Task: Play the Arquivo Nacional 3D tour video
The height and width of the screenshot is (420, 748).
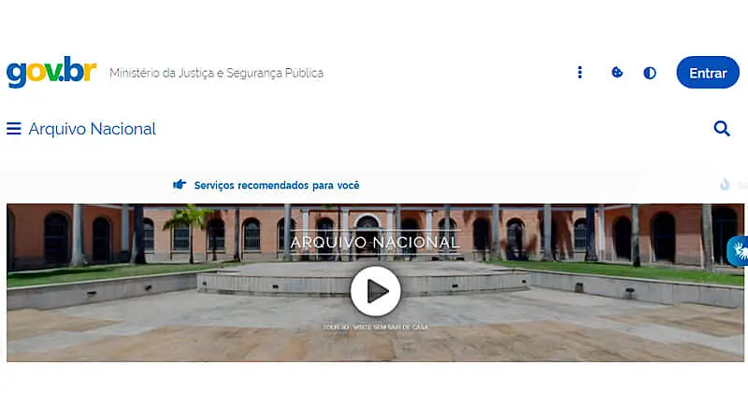Action: pos(376,291)
